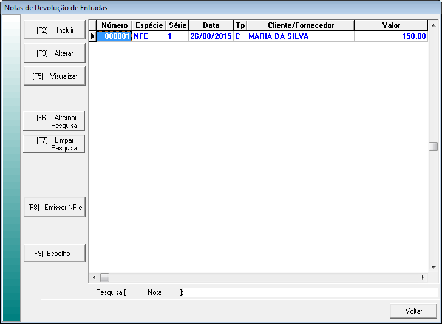Click the Pesquisa search input field
442x324 pixels.
click(310, 292)
